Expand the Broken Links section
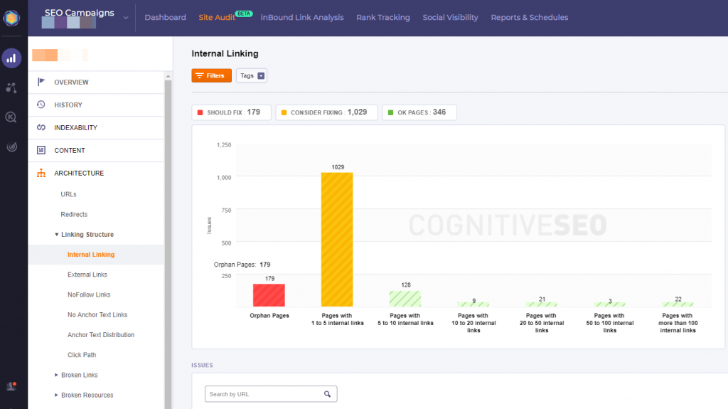728x409 pixels. [57, 375]
